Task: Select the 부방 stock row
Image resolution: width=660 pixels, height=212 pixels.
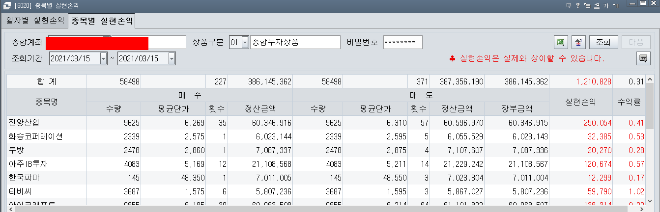Action: pyautogui.click(x=326, y=150)
